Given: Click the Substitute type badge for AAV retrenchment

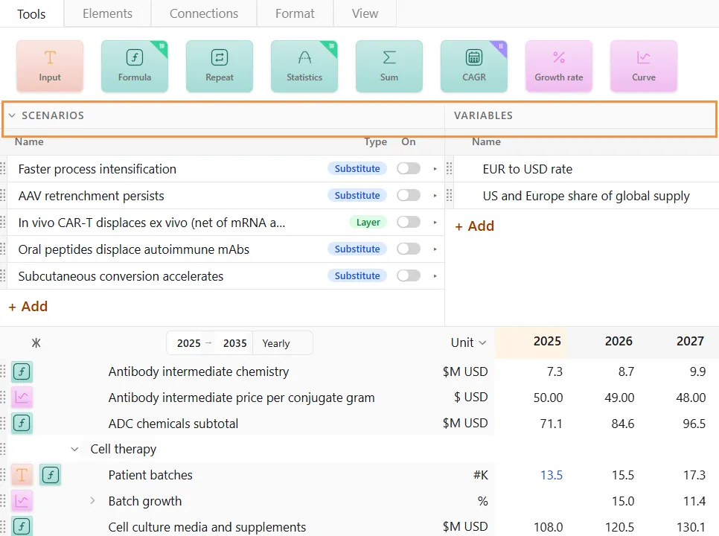Looking at the screenshot, I should 357,195.
